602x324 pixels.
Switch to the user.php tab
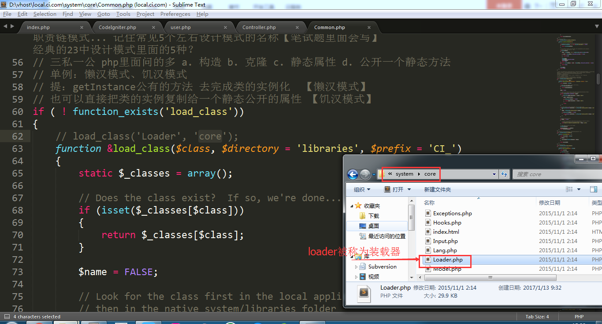point(181,27)
